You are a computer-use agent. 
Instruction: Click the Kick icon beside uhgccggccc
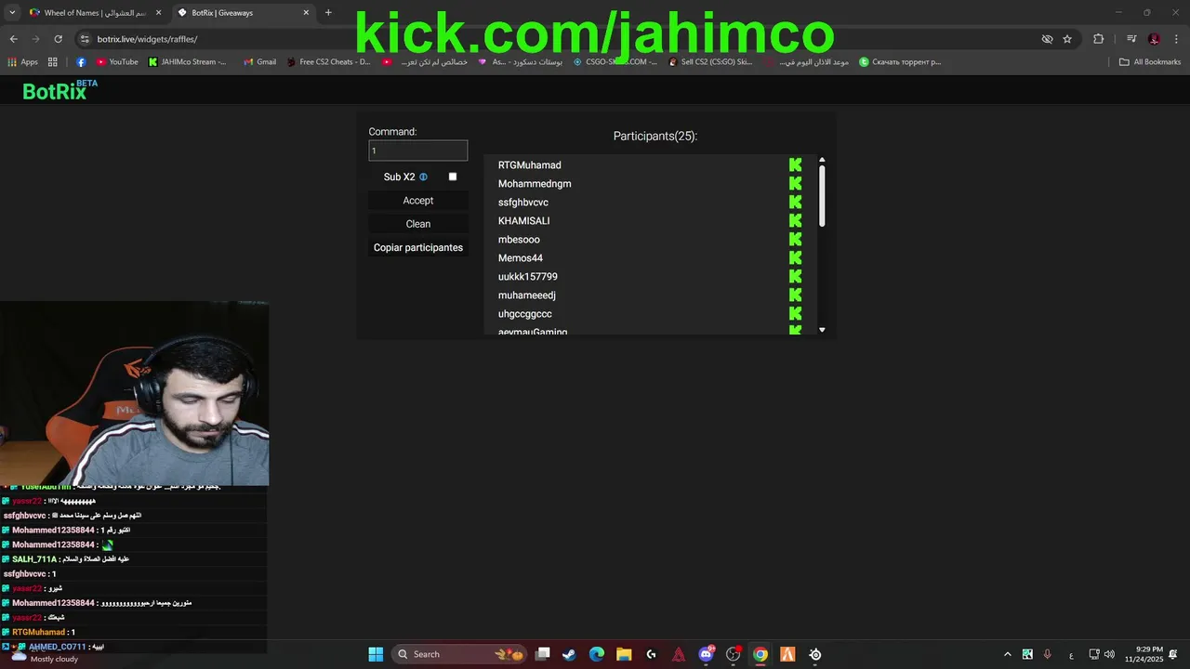tap(795, 313)
